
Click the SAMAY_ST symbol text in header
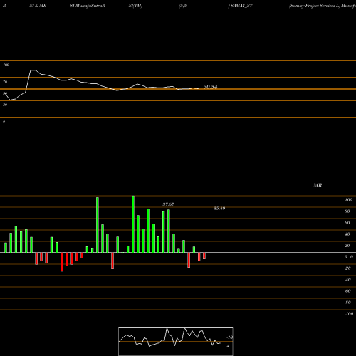coord(241,6)
